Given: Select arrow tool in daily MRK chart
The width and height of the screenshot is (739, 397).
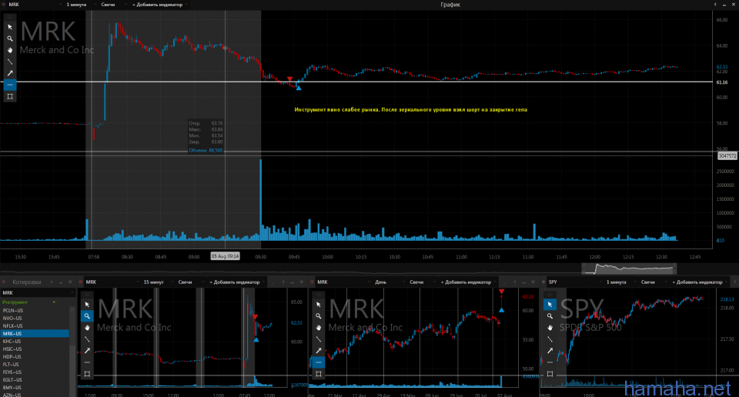Looking at the screenshot, I should coord(319,350).
